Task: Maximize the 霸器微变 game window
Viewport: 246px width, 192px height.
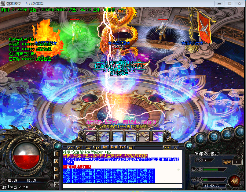Action: [229, 3]
